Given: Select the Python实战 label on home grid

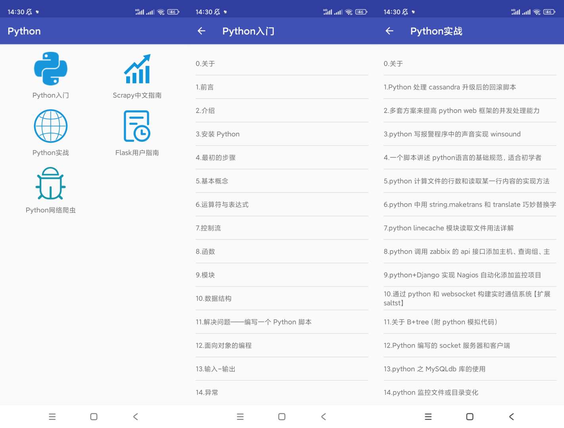Looking at the screenshot, I should click(51, 153).
